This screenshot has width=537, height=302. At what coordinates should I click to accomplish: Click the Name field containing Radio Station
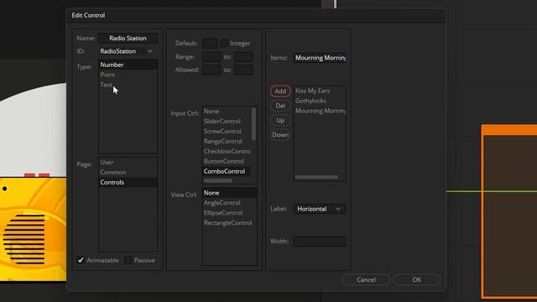coord(128,38)
